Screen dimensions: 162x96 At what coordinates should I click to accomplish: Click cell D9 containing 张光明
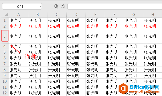tap(76, 76)
